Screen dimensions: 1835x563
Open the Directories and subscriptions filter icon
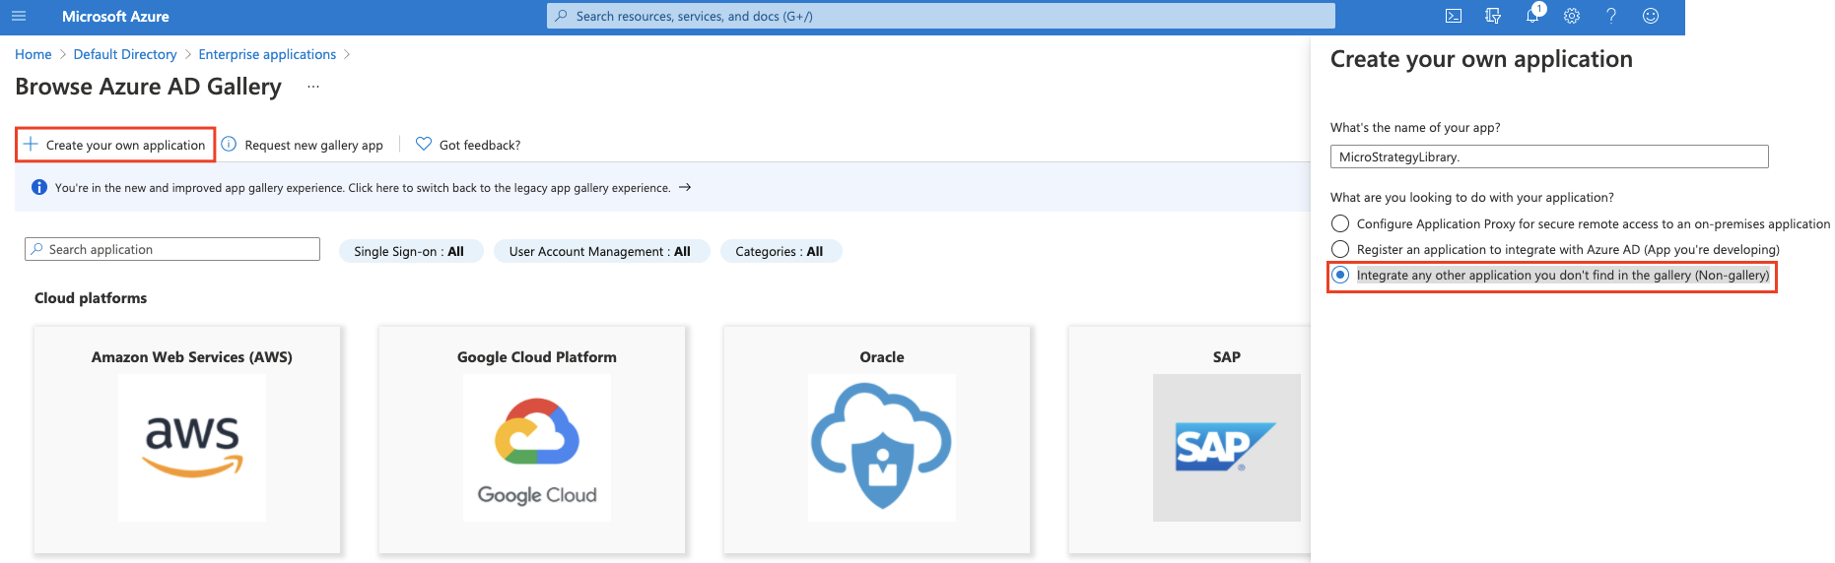point(1493,16)
